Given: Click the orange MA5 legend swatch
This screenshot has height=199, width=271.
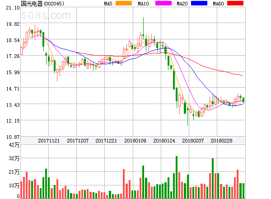Looking at the screenshot, I should [x=124, y=3].
